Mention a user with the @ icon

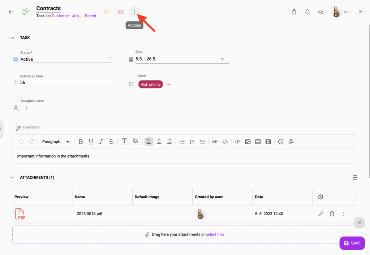pos(291,142)
